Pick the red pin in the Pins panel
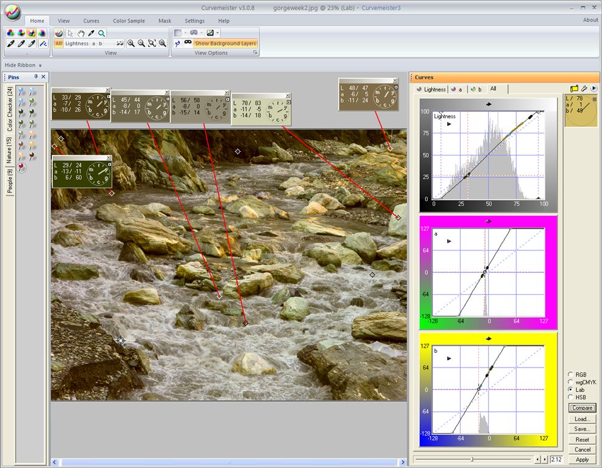602x468 pixels. pos(22,168)
